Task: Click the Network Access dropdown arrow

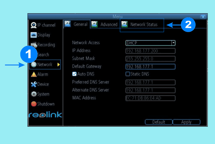Action: click(173, 43)
